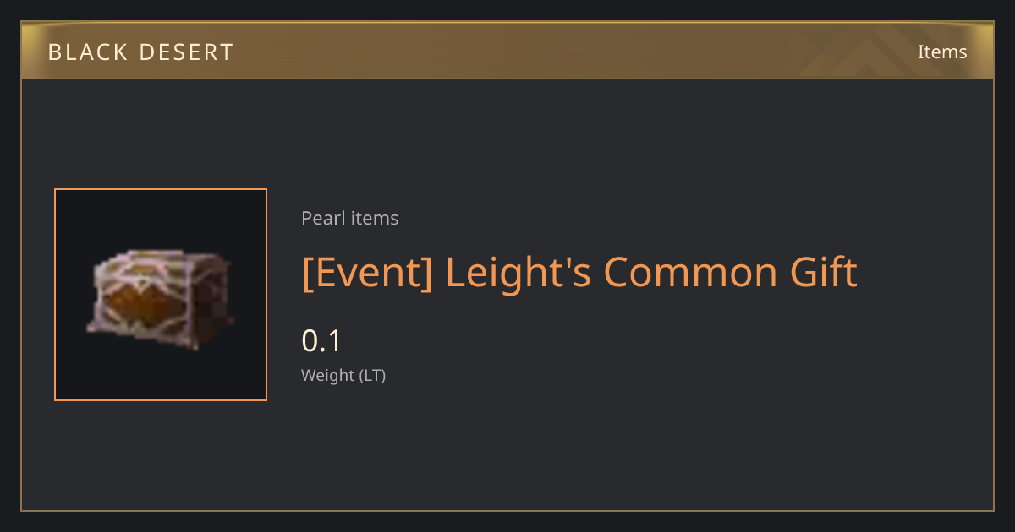Open the Pearl items category
This screenshot has height=532, width=1015.
pyautogui.click(x=350, y=219)
